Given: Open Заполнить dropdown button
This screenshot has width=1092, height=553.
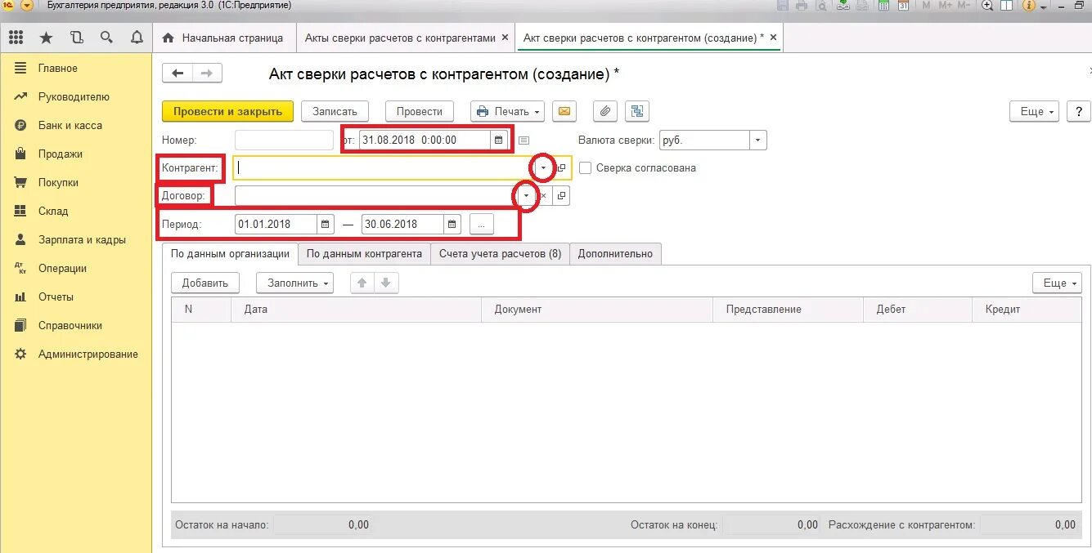Looking at the screenshot, I should pos(295,283).
